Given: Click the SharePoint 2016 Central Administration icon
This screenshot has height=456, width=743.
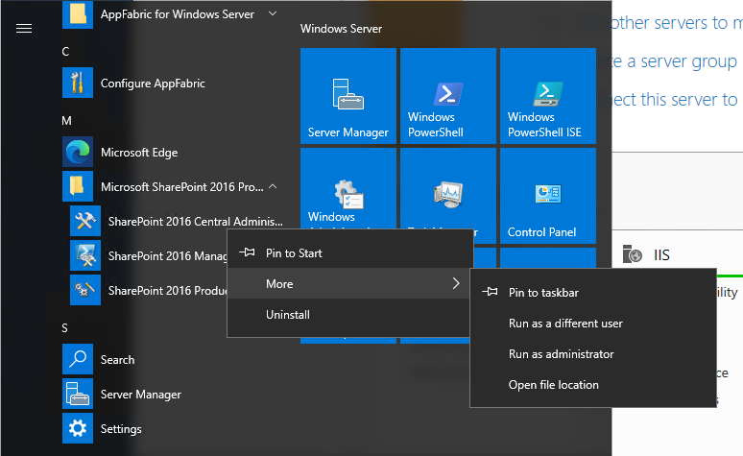Looking at the screenshot, I should click(x=85, y=221).
